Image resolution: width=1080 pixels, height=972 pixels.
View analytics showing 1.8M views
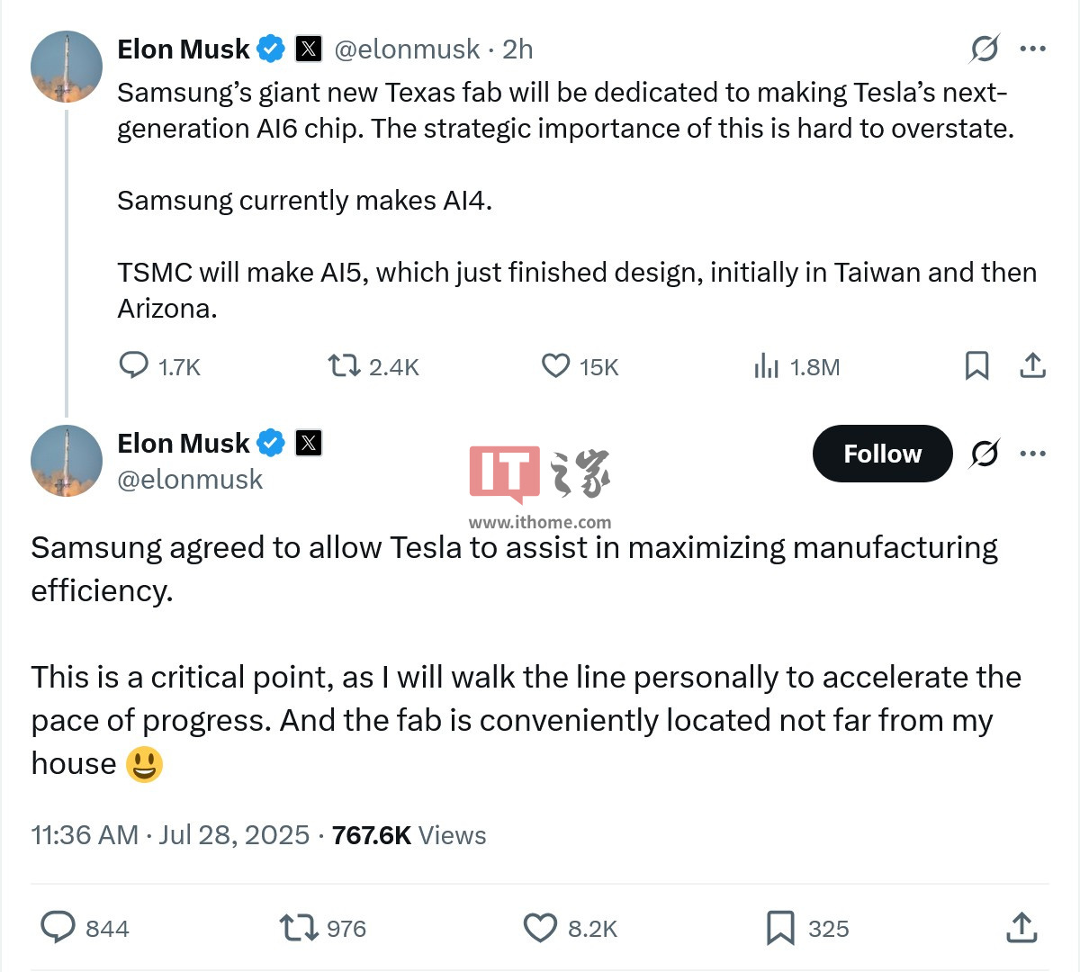(766, 365)
